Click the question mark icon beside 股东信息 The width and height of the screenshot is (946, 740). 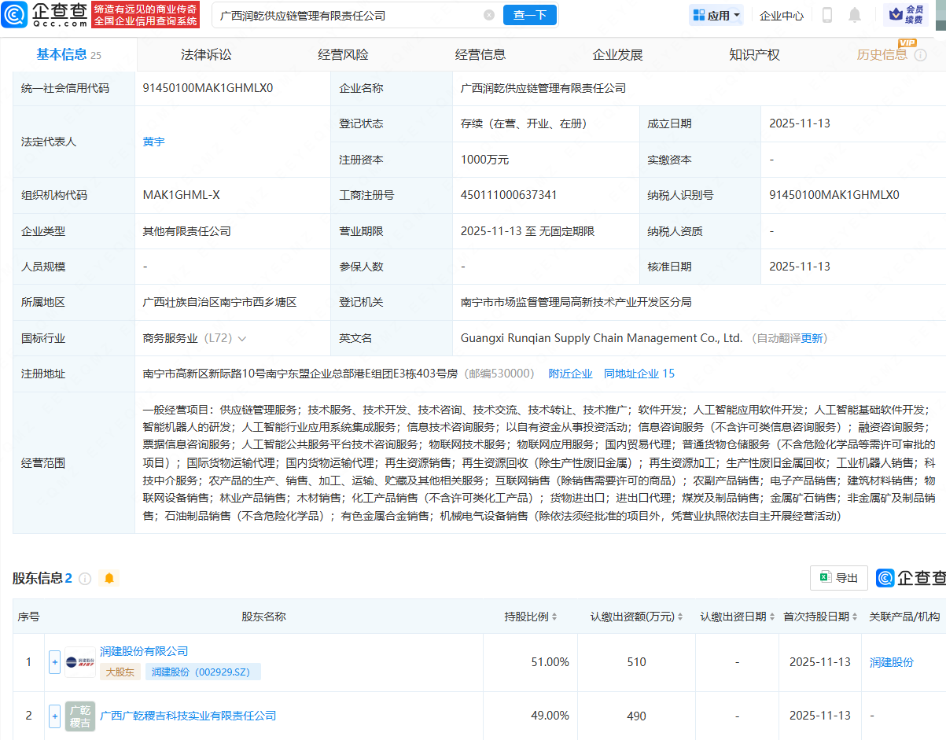pyautogui.click(x=85, y=577)
